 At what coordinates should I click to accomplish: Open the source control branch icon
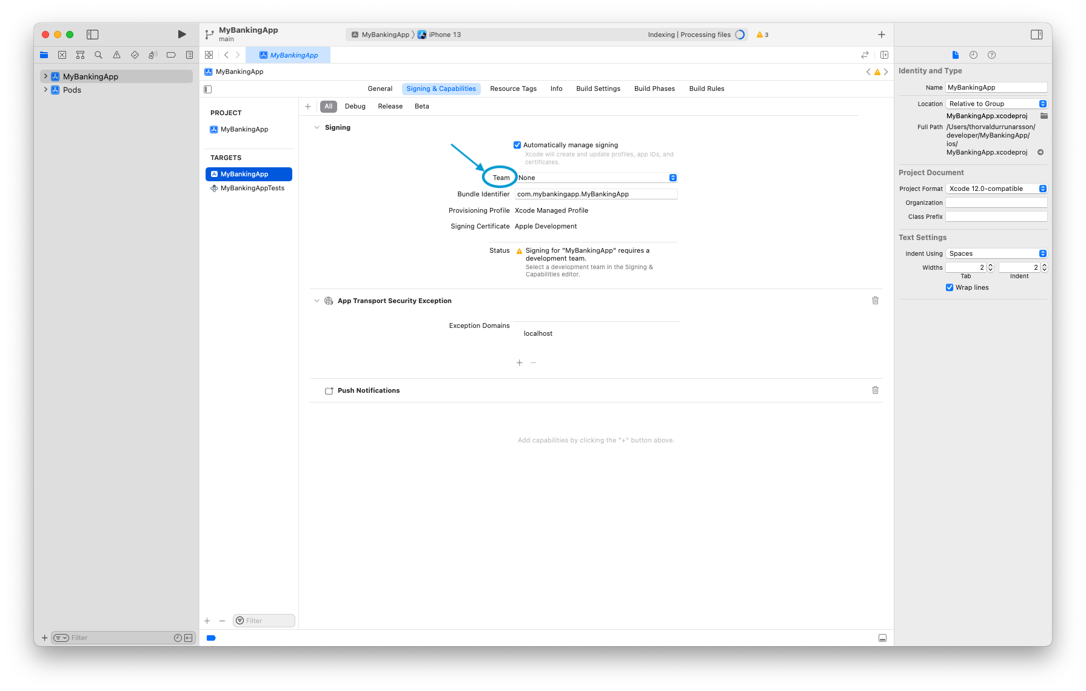[x=209, y=35]
